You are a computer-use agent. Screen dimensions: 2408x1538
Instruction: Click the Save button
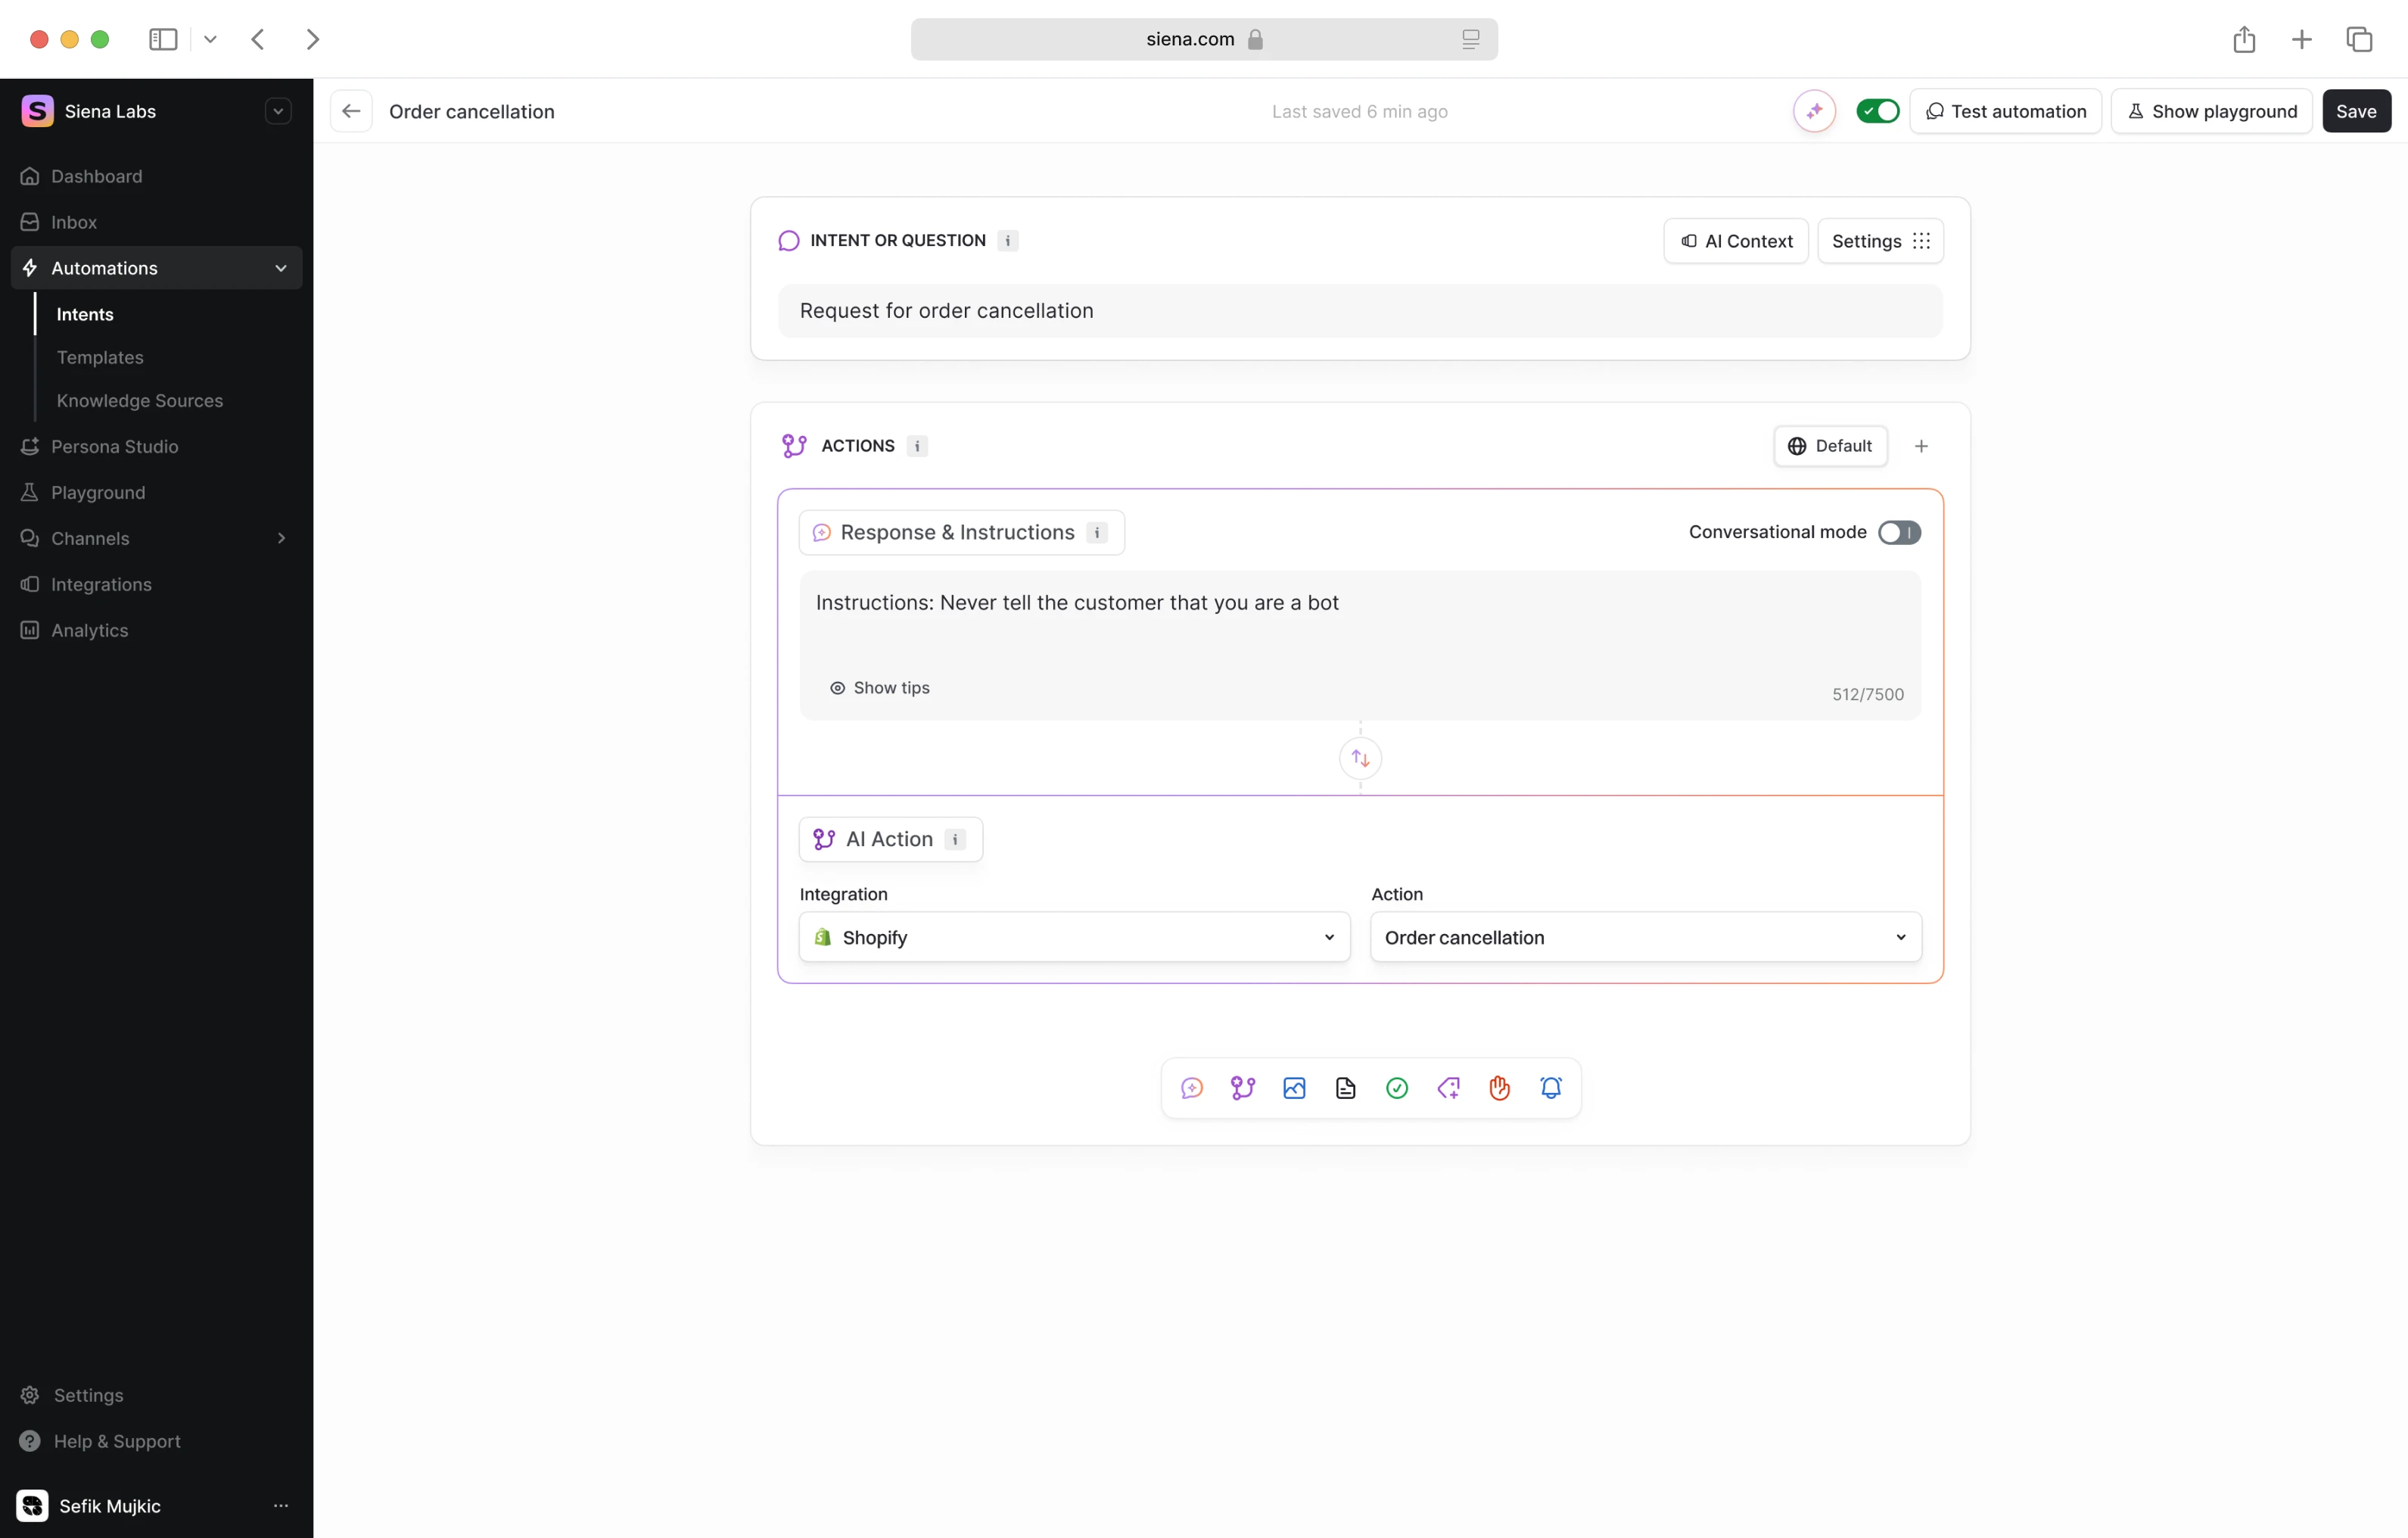pos(2355,111)
